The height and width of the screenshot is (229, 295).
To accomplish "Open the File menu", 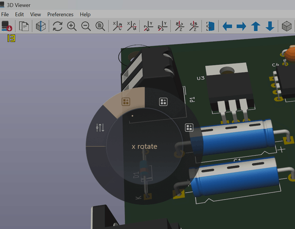I will click(5, 14).
